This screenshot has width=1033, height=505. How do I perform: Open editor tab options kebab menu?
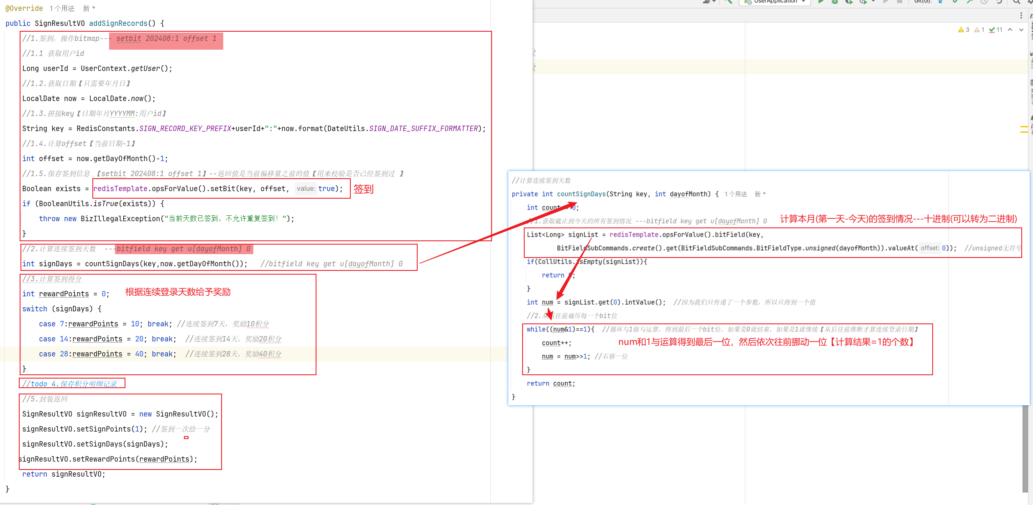pos(1021,15)
